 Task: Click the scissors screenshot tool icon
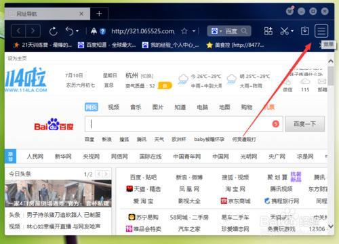click(x=284, y=31)
